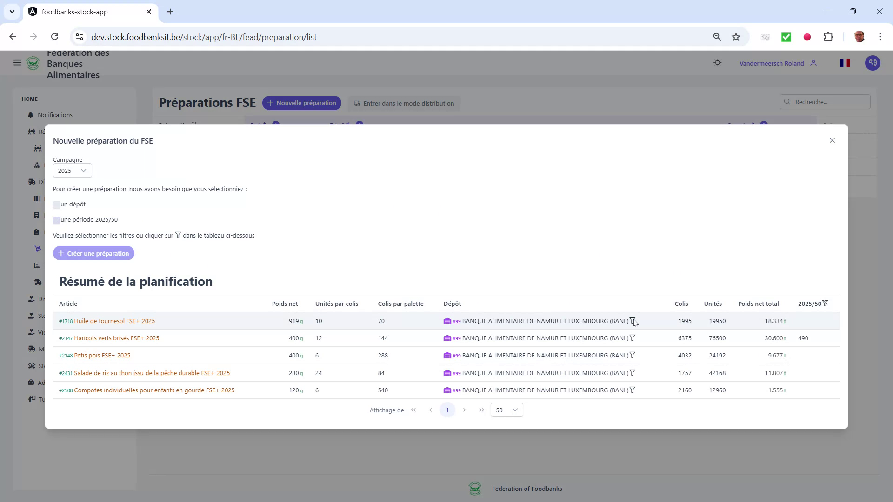Click the user icon beside Vandermeersch Roland
Viewport: 893px width, 502px height.
tap(814, 63)
